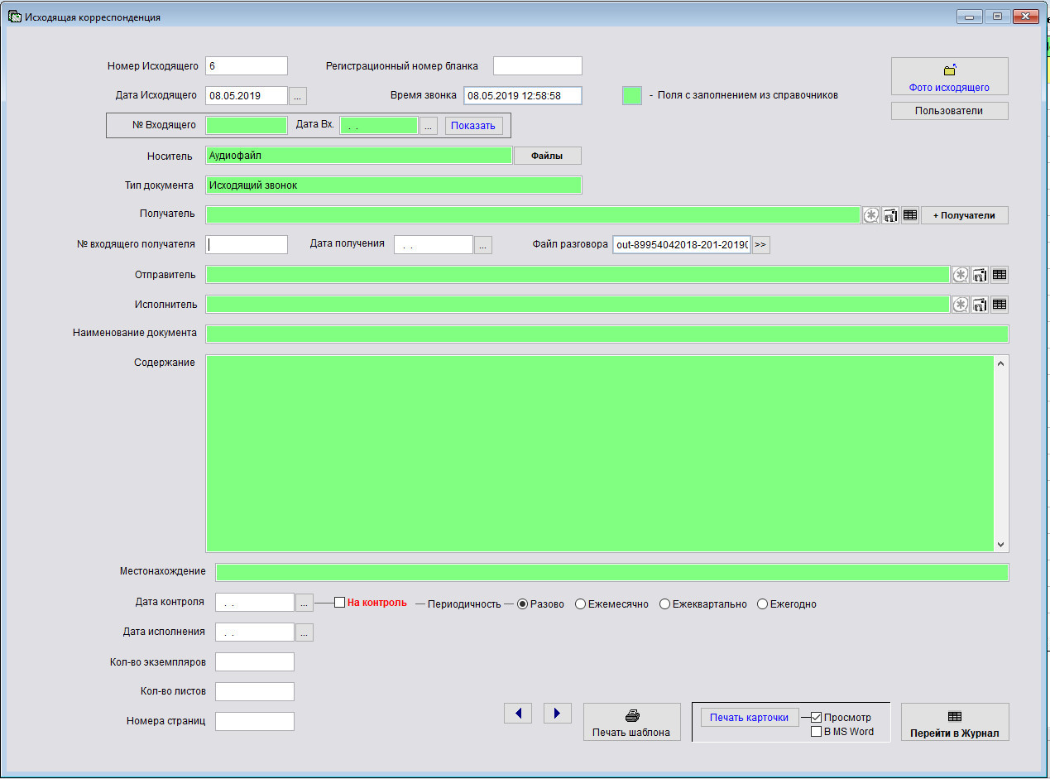Click Печать шаблона printer button

coord(631,722)
